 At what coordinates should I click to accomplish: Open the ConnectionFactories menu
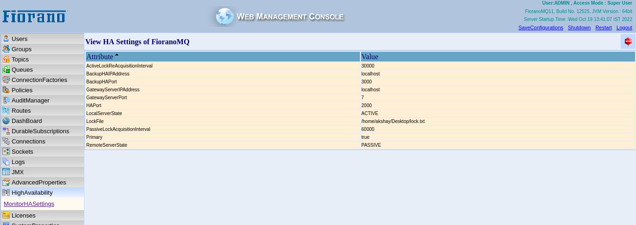point(39,80)
